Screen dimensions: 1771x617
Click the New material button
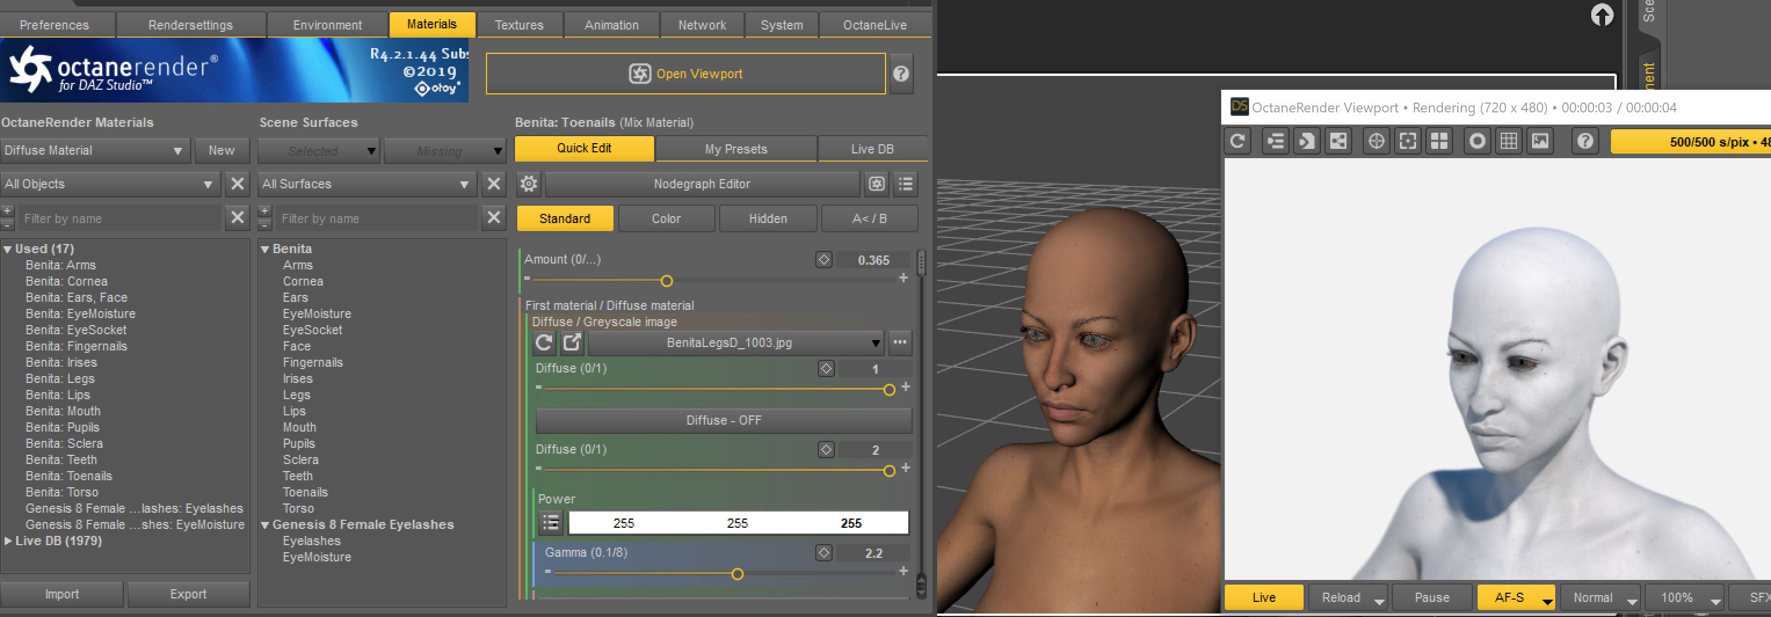(x=222, y=150)
